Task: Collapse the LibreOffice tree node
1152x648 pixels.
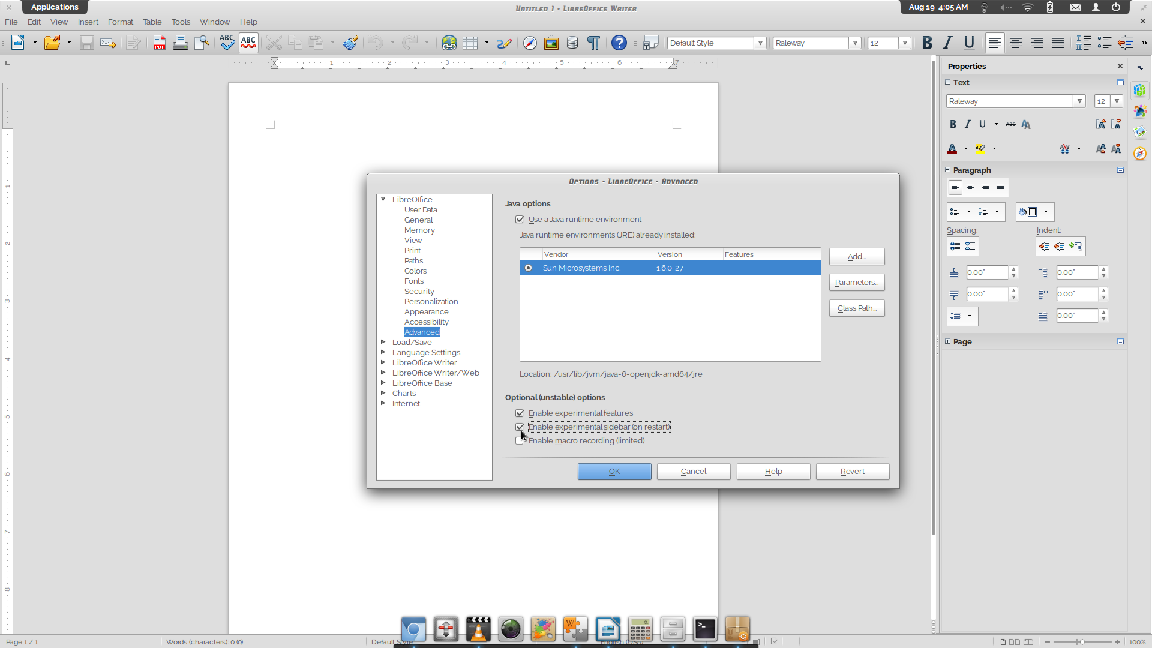Action: pos(383,199)
